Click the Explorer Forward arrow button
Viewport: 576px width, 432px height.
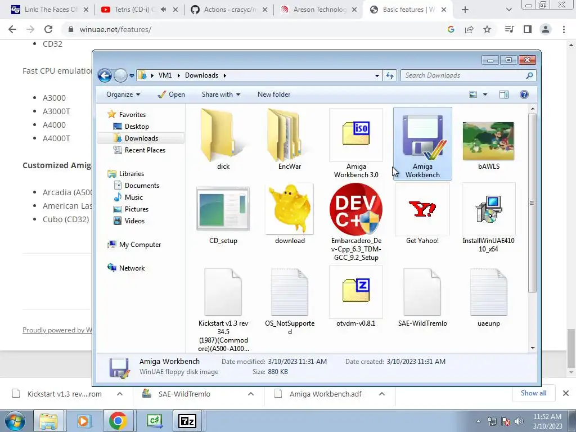pyautogui.click(x=120, y=76)
